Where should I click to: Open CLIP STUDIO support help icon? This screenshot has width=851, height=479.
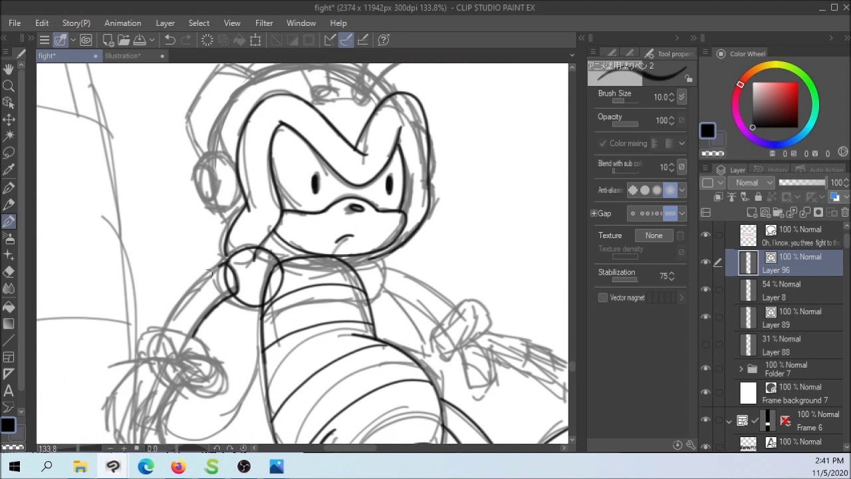384,40
